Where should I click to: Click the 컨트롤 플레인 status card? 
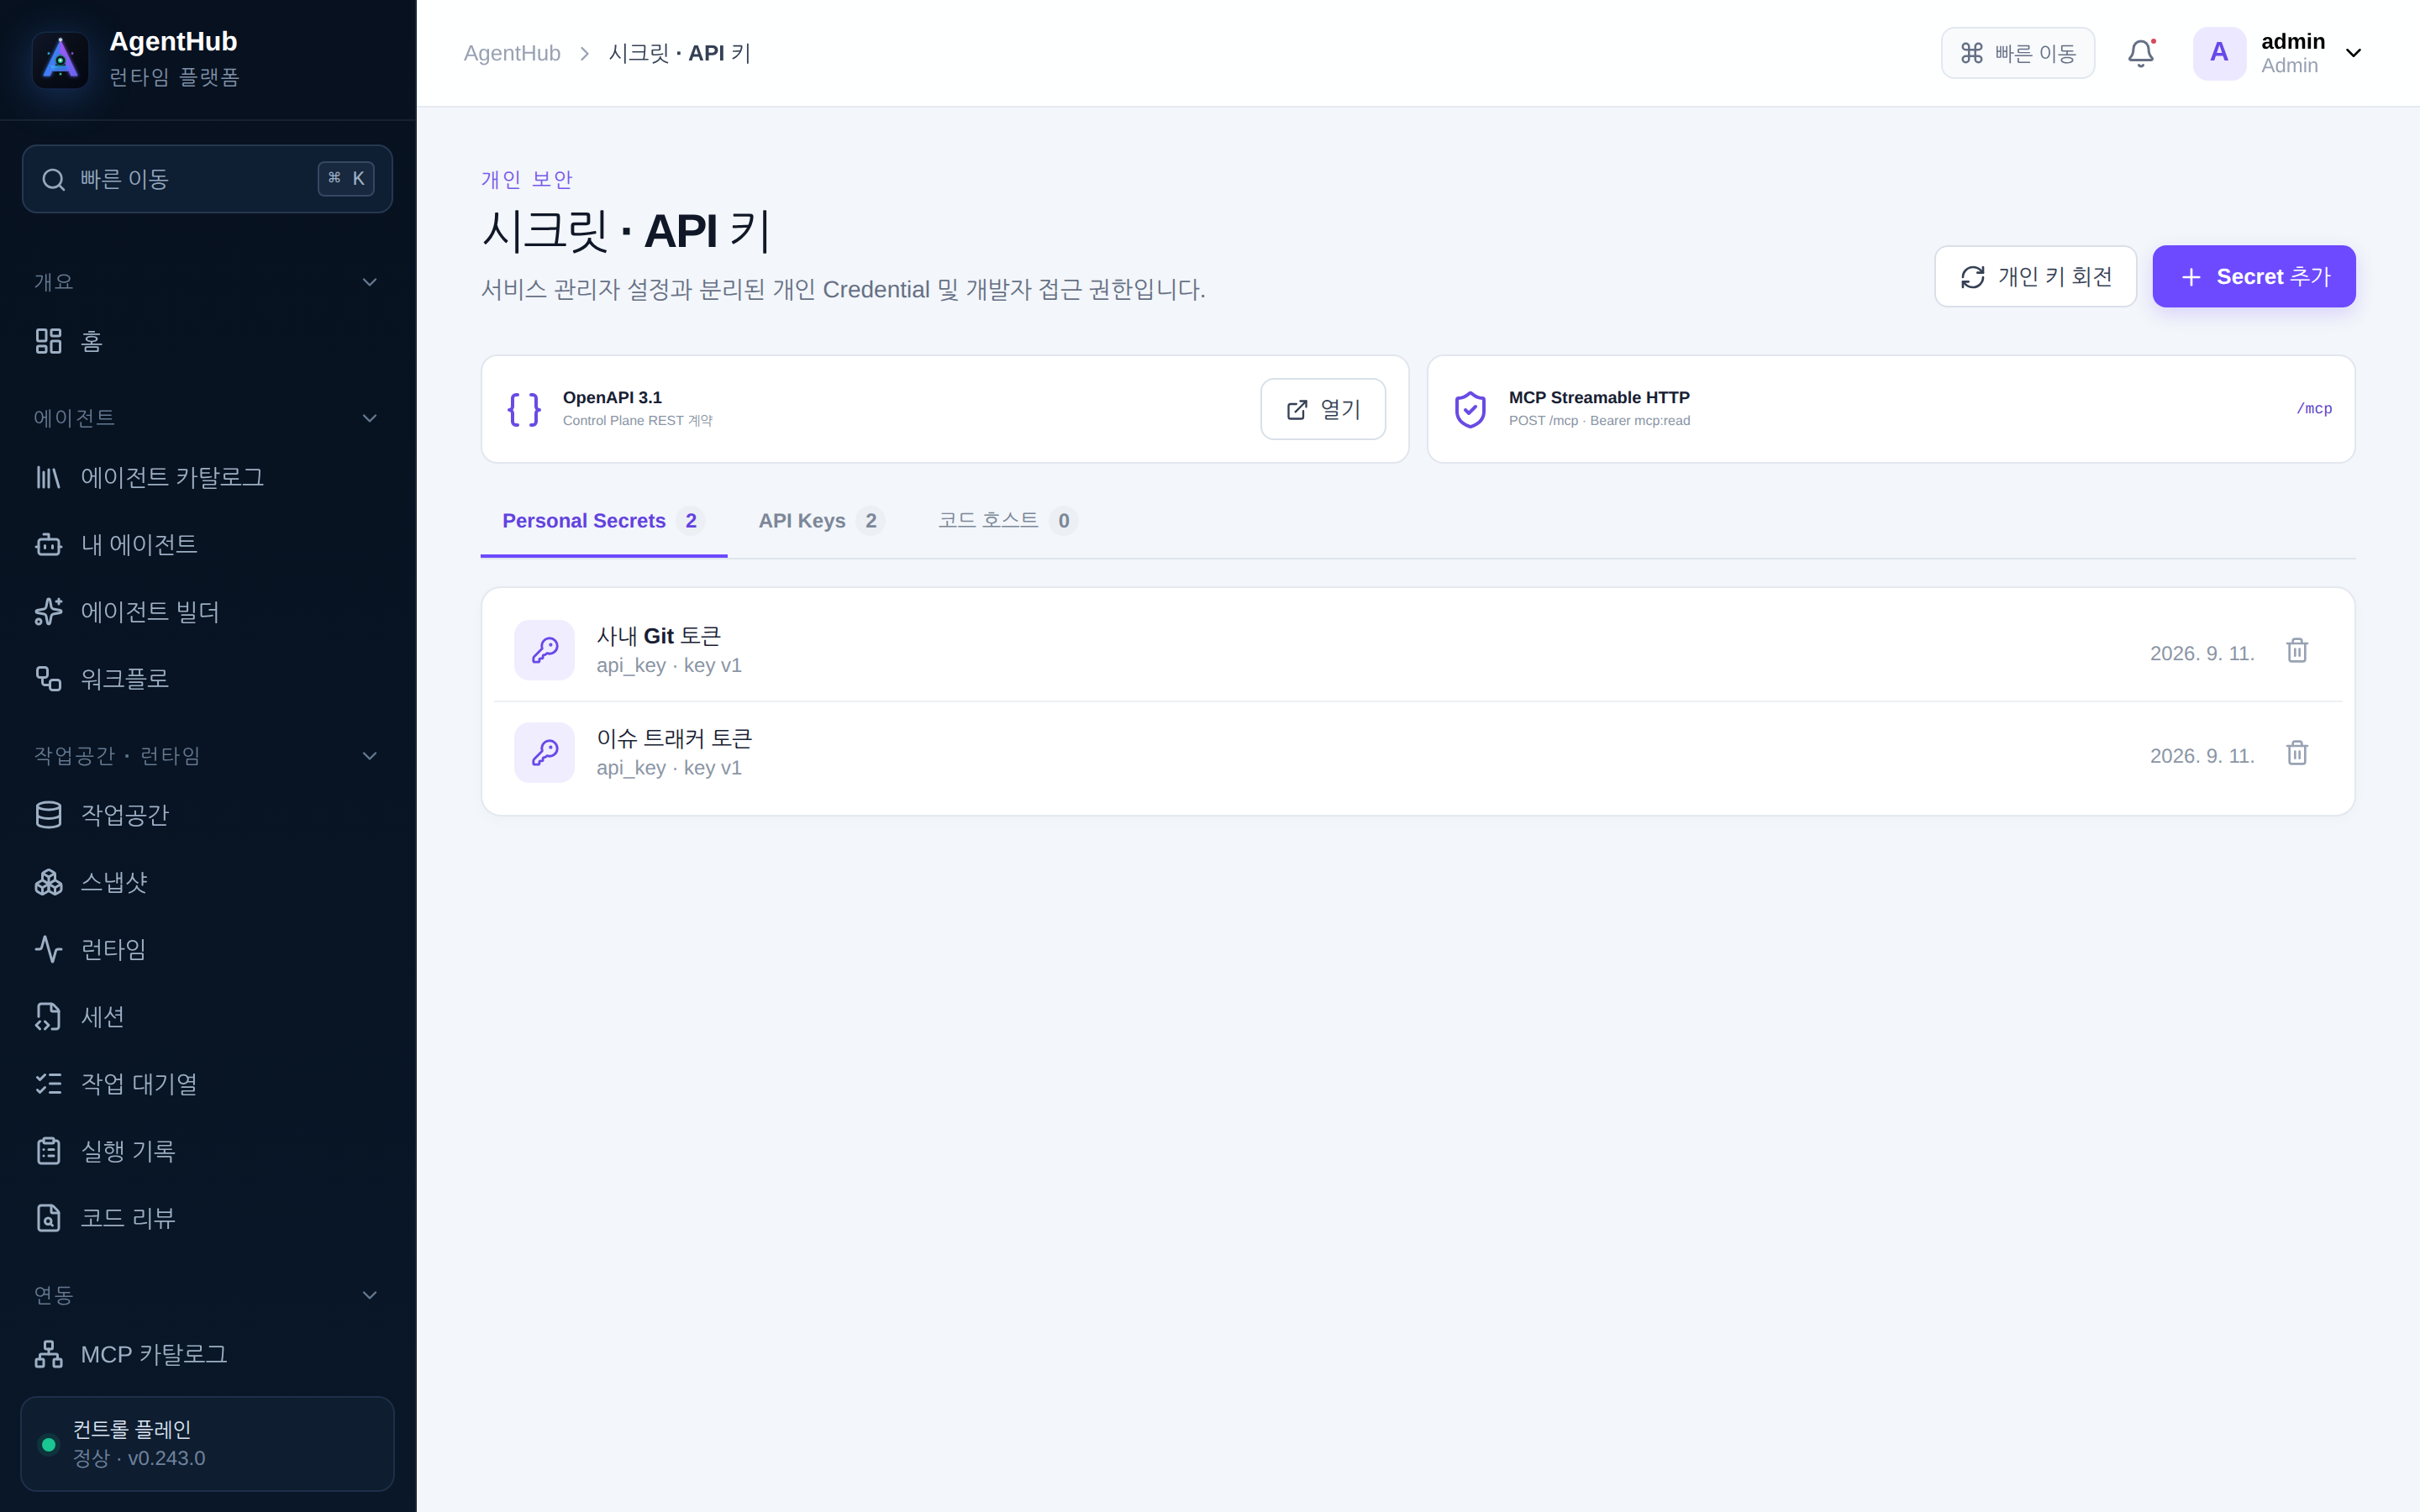[x=207, y=1444]
